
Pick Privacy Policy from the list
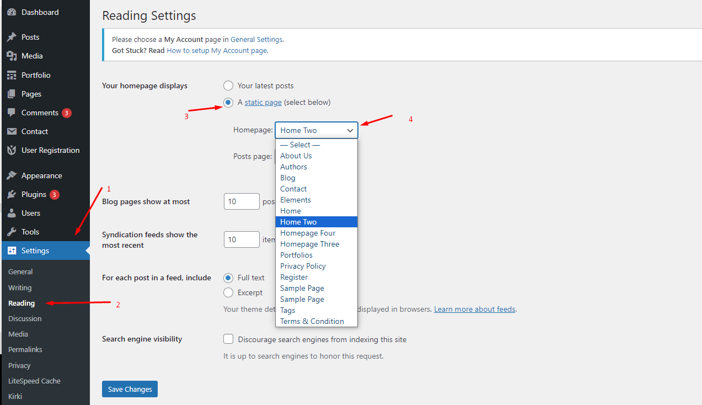click(x=317, y=266)
